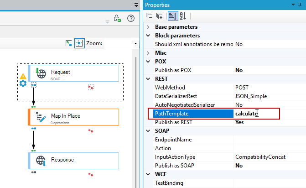Click the empty Action value field
This screenshot has height=188, width=306.
click(x=270, y=148)
